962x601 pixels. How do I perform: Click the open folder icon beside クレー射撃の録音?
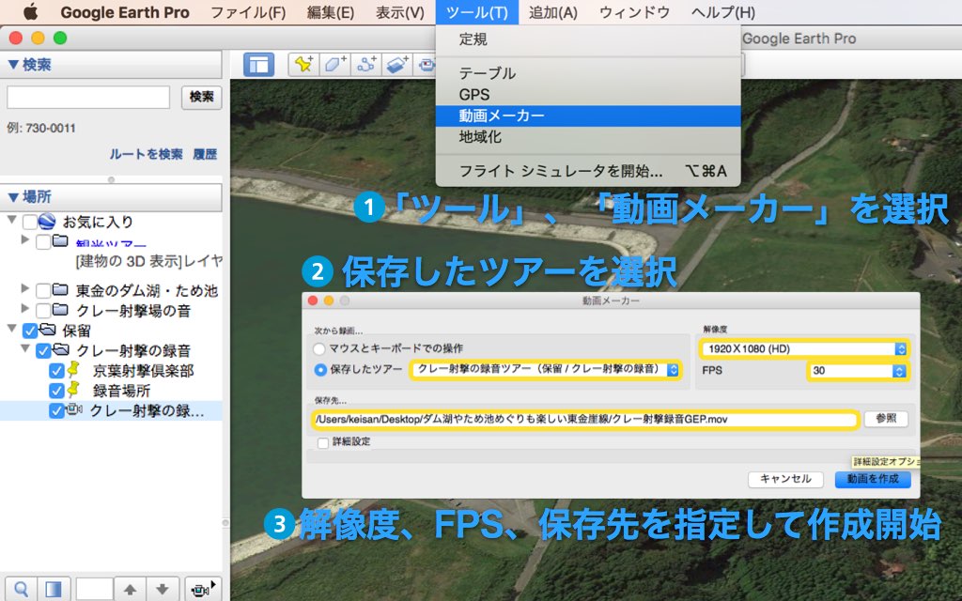[x=61, y=349]
